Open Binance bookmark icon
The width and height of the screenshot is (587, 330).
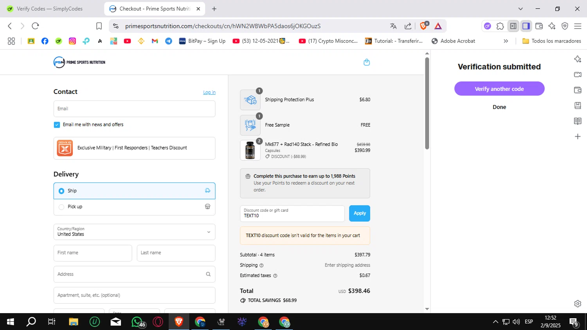pos(141,41)
